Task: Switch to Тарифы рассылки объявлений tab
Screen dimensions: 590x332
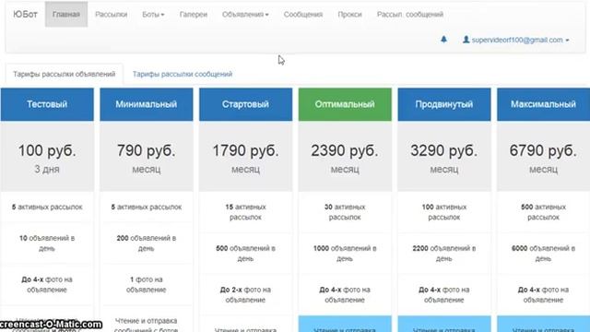Action: coord(65,74)
